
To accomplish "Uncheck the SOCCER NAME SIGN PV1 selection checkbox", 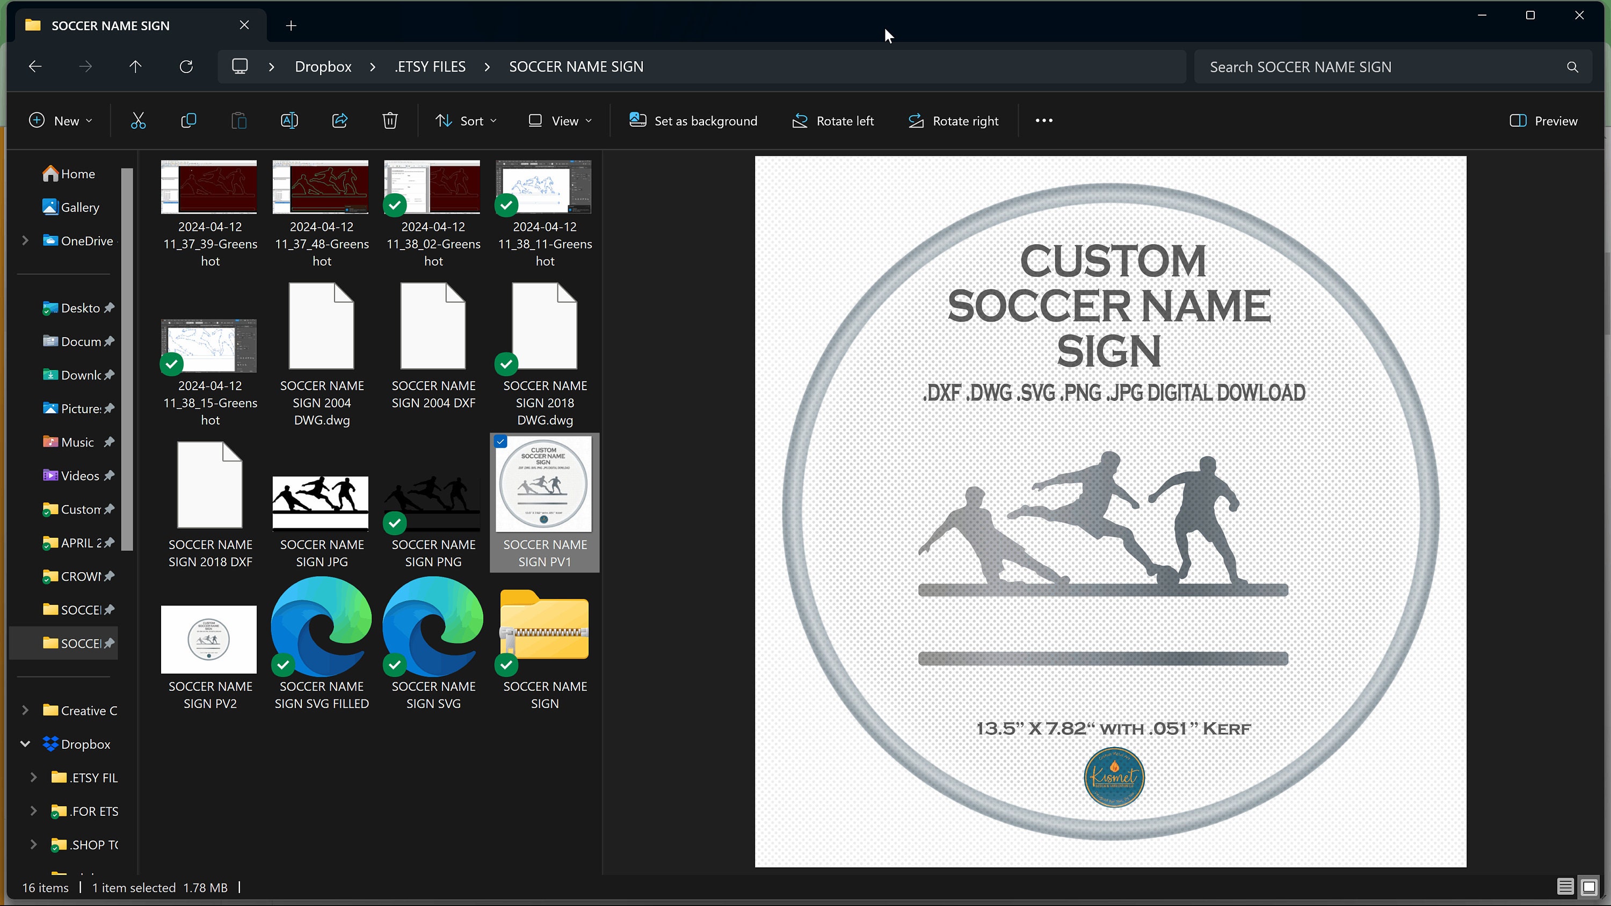I will pyautogui.click(x=500, y=442).
